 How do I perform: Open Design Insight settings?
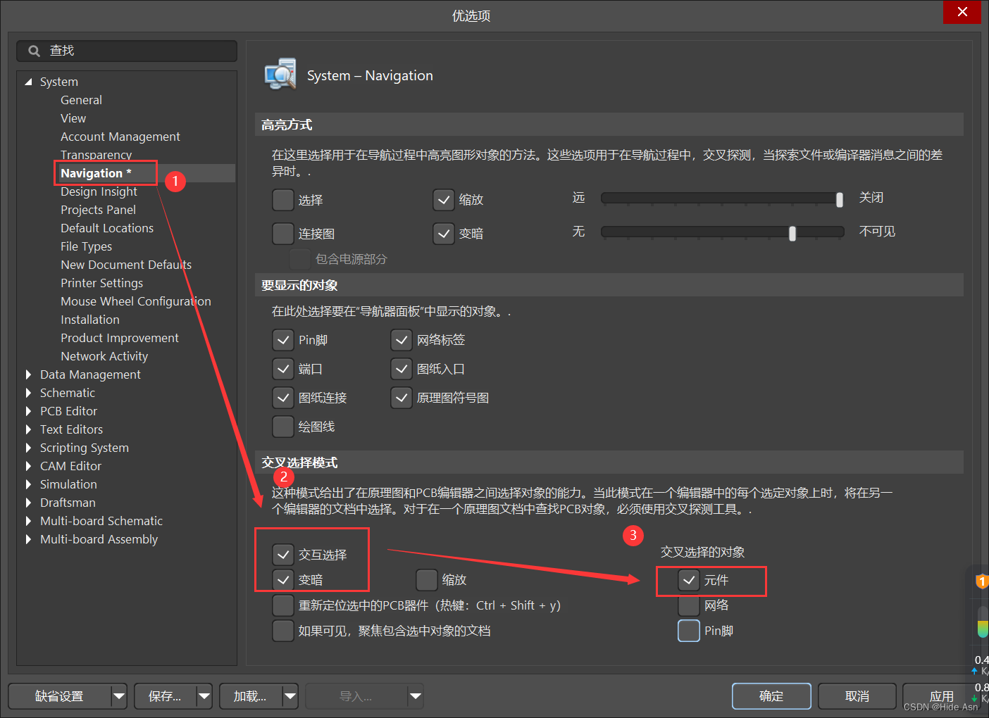click(x=99, y=191)
